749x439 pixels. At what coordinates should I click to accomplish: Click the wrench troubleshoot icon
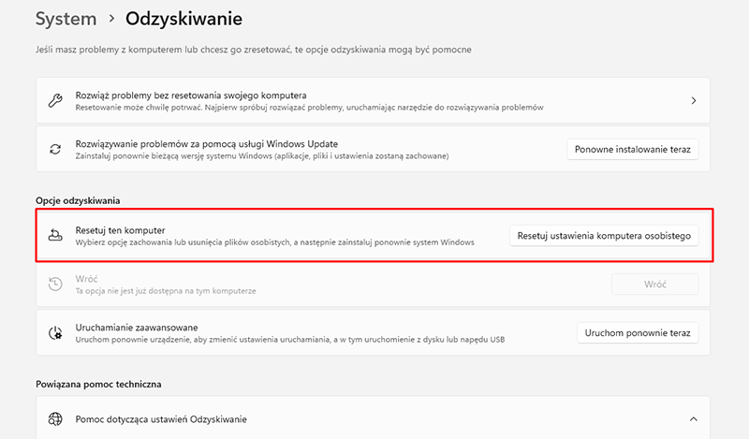pos(56,100)
